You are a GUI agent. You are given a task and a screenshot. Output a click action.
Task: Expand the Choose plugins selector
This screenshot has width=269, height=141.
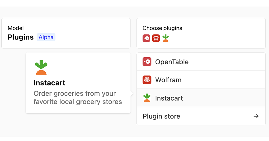(201, 33)
